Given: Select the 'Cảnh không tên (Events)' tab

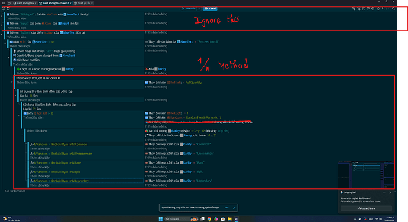Looking at the screenshot, I should 56,3.
